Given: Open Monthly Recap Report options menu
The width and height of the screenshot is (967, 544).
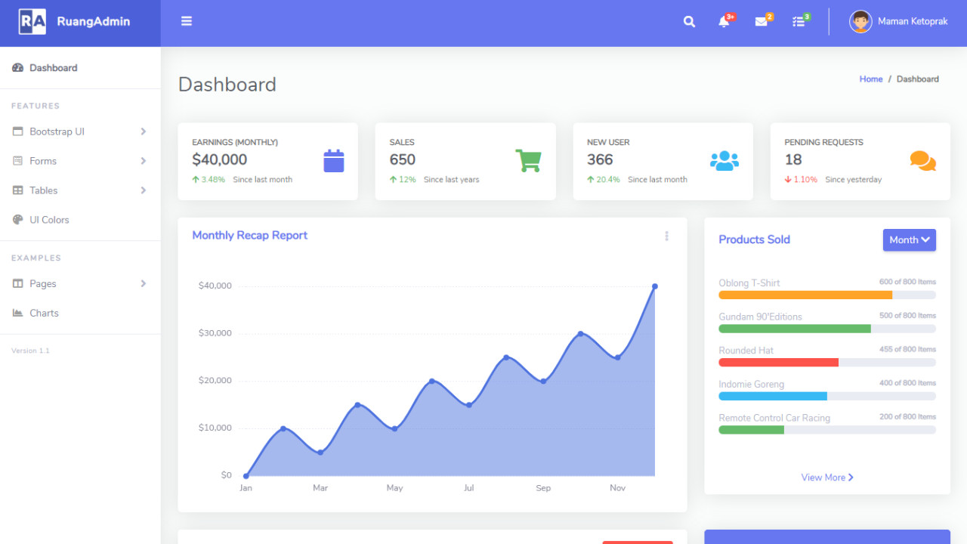Looking at the screenshot, I should pyautogui.click(x=666, y=236).
